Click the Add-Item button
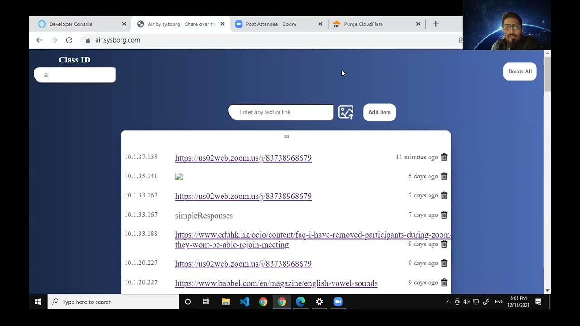The image size is (580, 326). (x=379, y=112)
